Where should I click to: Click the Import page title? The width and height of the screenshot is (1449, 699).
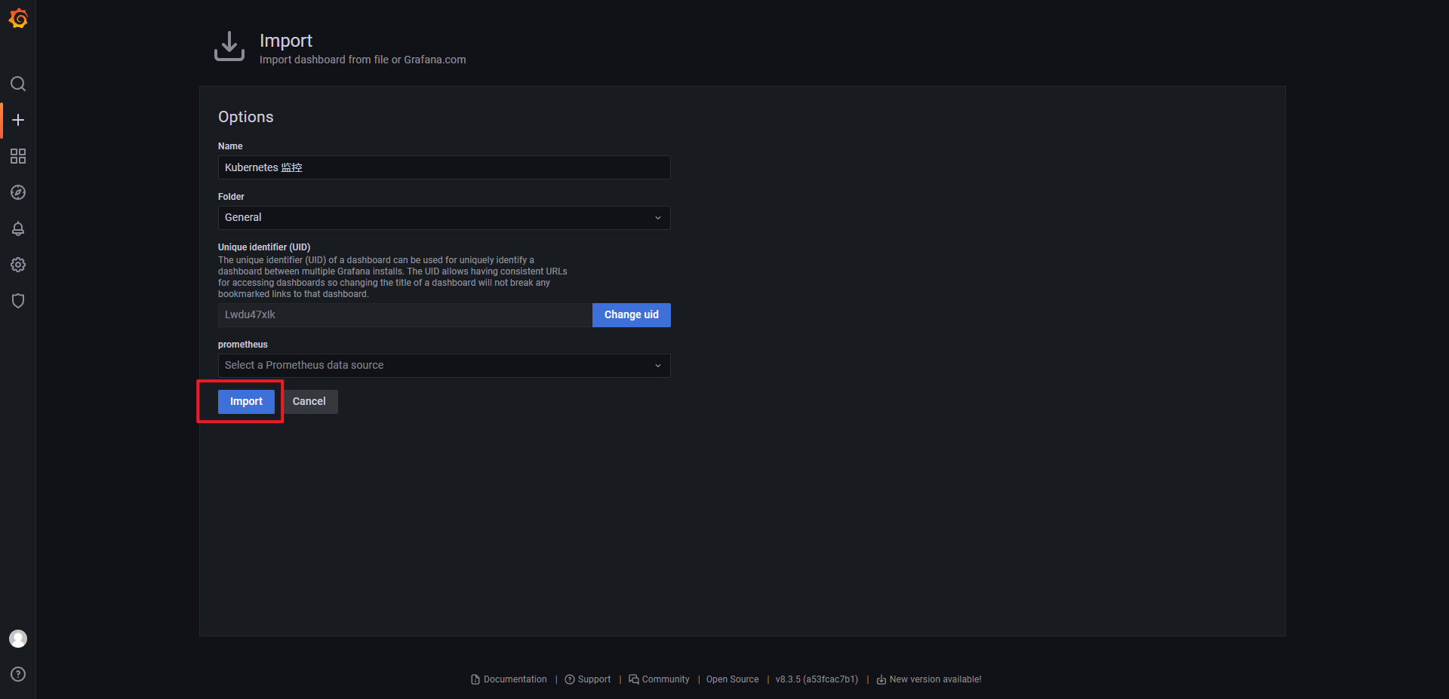point(286,41)
